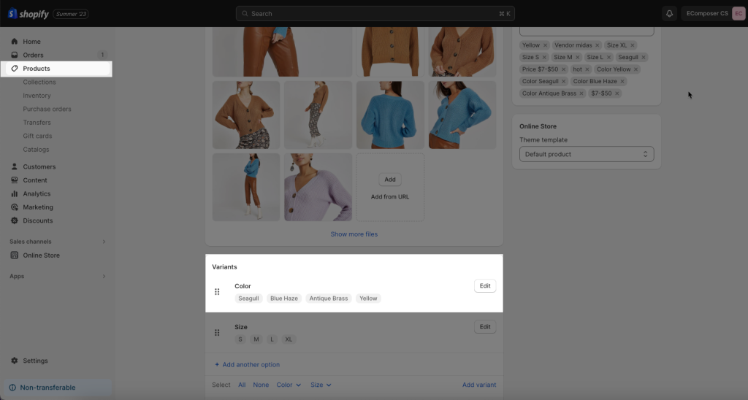This screenshot has height=400, width=748.
Task: Remove the Color Antique Brass tag
Action: click(581, 93)
